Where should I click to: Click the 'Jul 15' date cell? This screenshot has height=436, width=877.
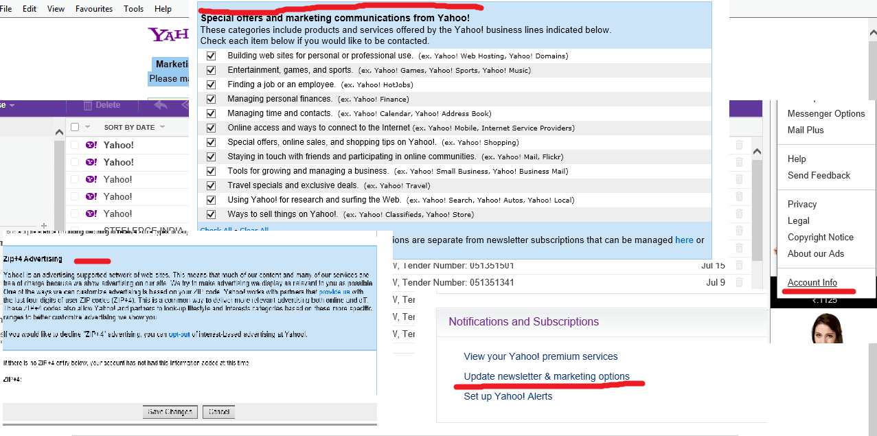[x=713, y=265]
